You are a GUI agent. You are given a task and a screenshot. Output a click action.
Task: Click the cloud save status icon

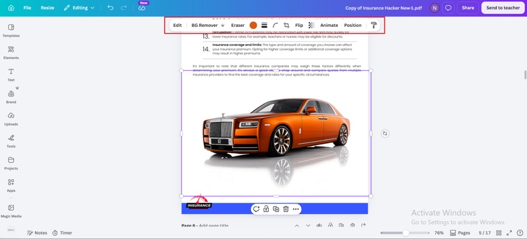click(x=142, y=8)
